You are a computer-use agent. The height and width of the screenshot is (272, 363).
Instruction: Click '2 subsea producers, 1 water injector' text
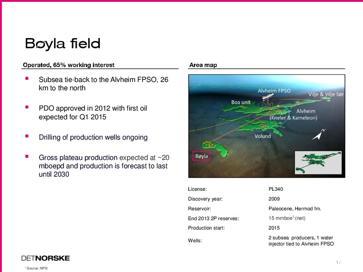pyautogui.click(x=301, y=241)
